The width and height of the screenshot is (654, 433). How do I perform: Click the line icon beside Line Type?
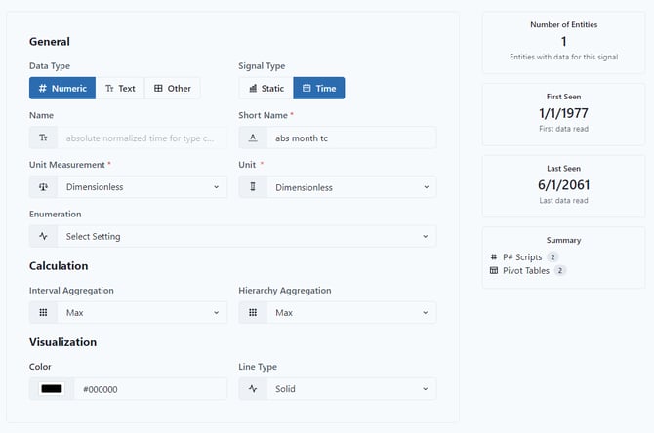coord(252,389)
